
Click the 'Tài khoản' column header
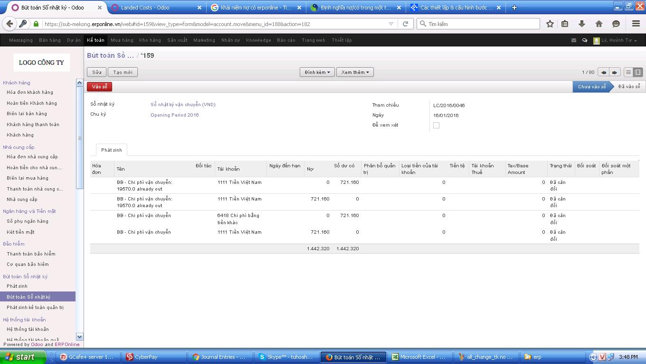click(x=228, y=169)
